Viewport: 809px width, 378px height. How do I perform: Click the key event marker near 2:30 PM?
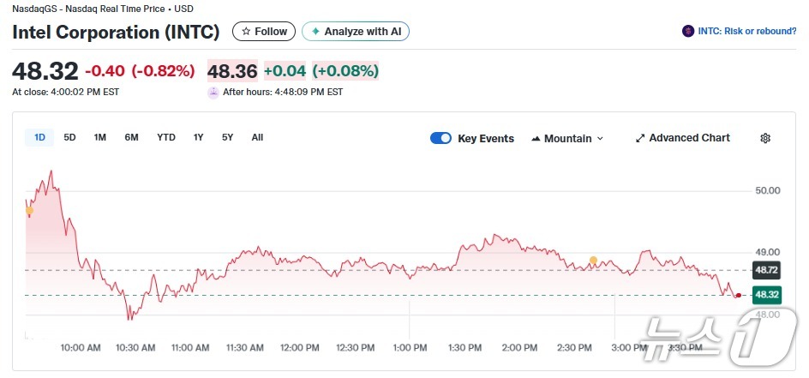(x=592, y=260)
